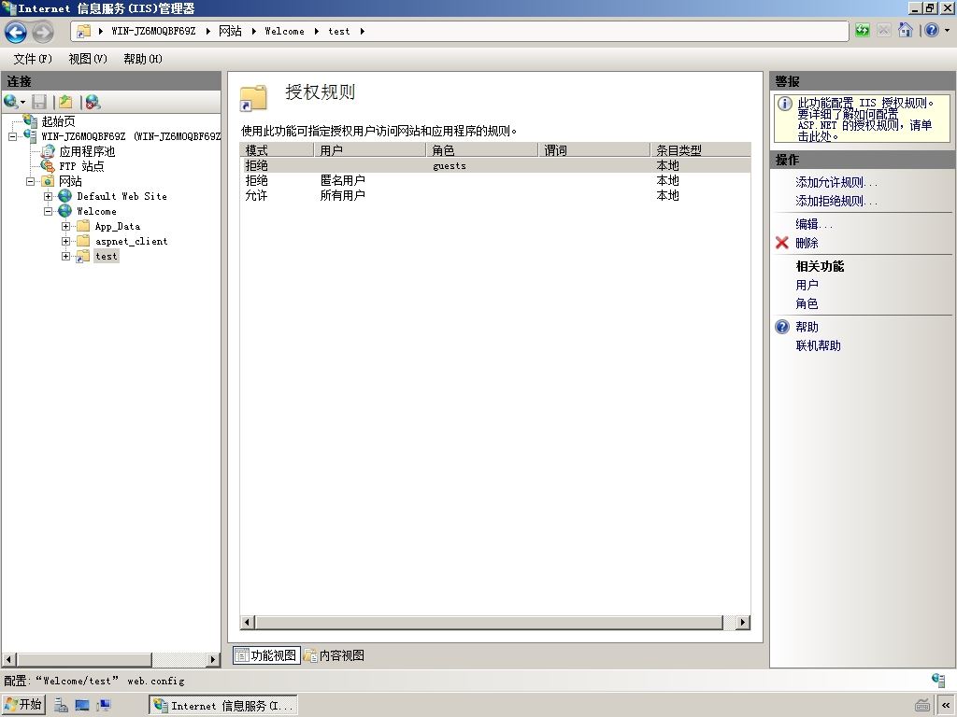Open the 视图(V) menu
Screen dimensions: 957x717
coord(88,59)
